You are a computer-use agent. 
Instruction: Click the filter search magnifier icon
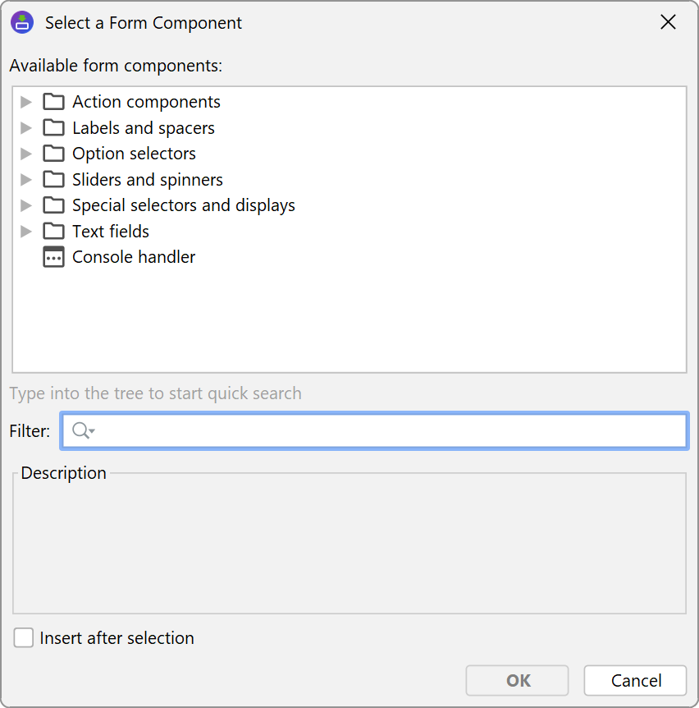[82, 431]
